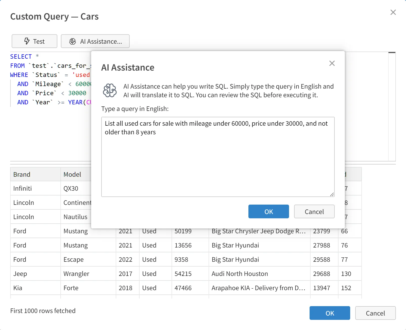The image size is (406, 330).
Task: Confirm AI Assistance dialog with OK
Action: (x=268, y=211)
